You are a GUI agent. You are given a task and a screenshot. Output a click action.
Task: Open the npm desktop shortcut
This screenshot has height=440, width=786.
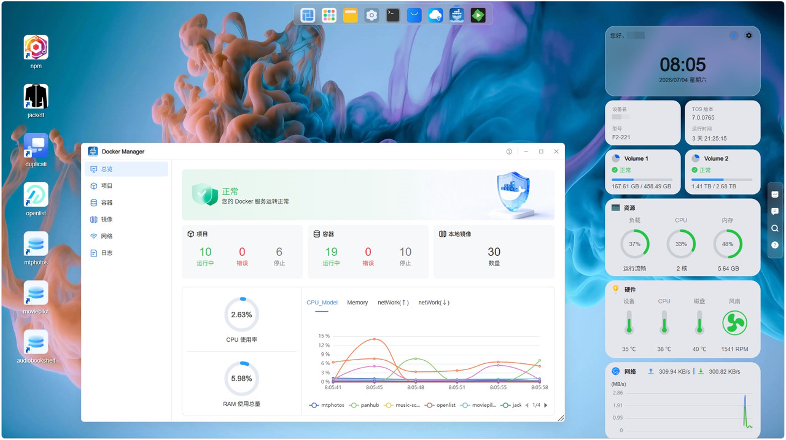(x=36, y=48)
